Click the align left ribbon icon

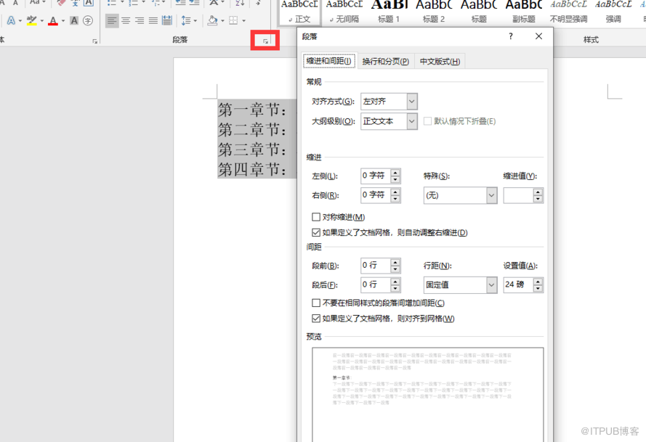111,21
